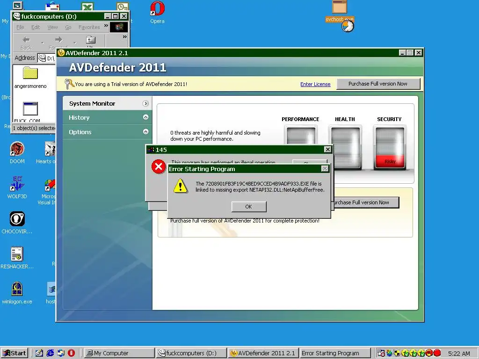Open File menu in fuckcomputers window
The image size is (479, 359).
click(x=20, y=27)
